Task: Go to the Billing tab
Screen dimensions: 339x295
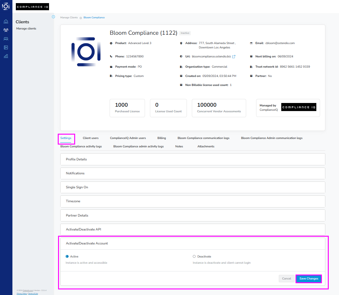Action: pyautogui.click(x=162, y=138)
